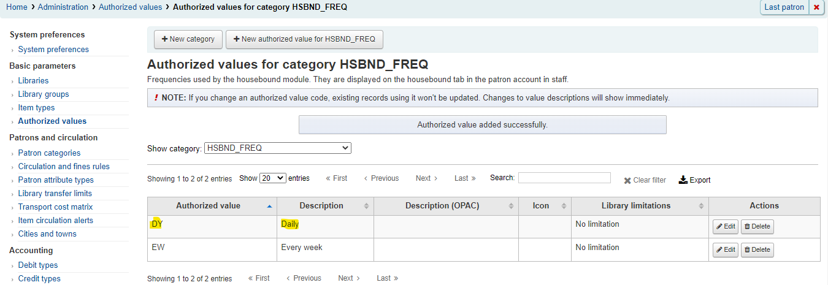Click the New category button
The width and height of the screenshot is (828, 285).
click(x=188, y=39)
